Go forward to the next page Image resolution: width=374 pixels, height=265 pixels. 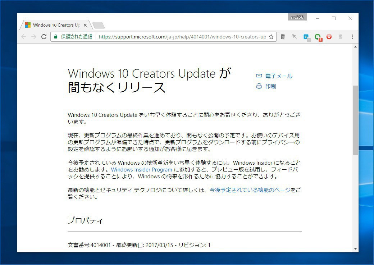click(x=34, y=37)
